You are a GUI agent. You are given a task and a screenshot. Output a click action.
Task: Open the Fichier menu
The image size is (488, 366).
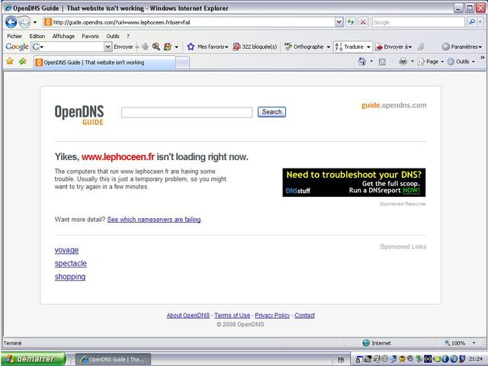tap(14, 36)
